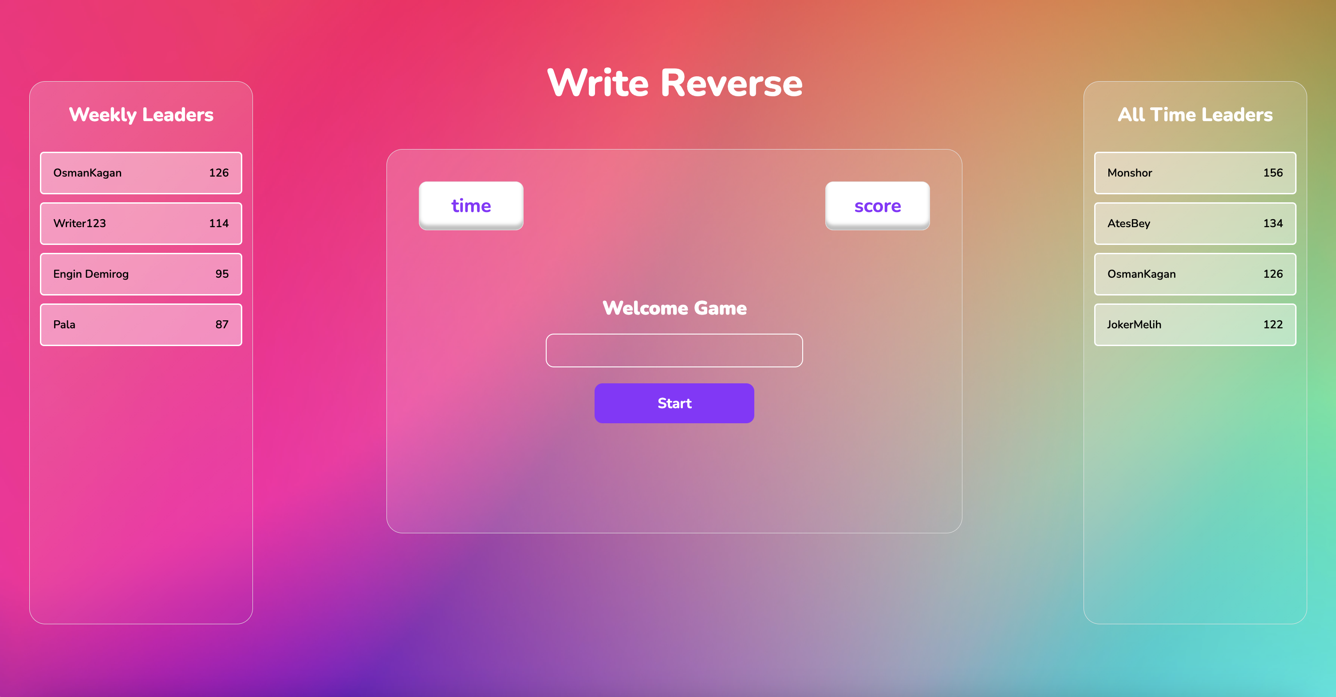The image size is (1336, 697).
Task: Click the Welcome Game central panel area
Action: pyautogui.click(x=674, y=343)
